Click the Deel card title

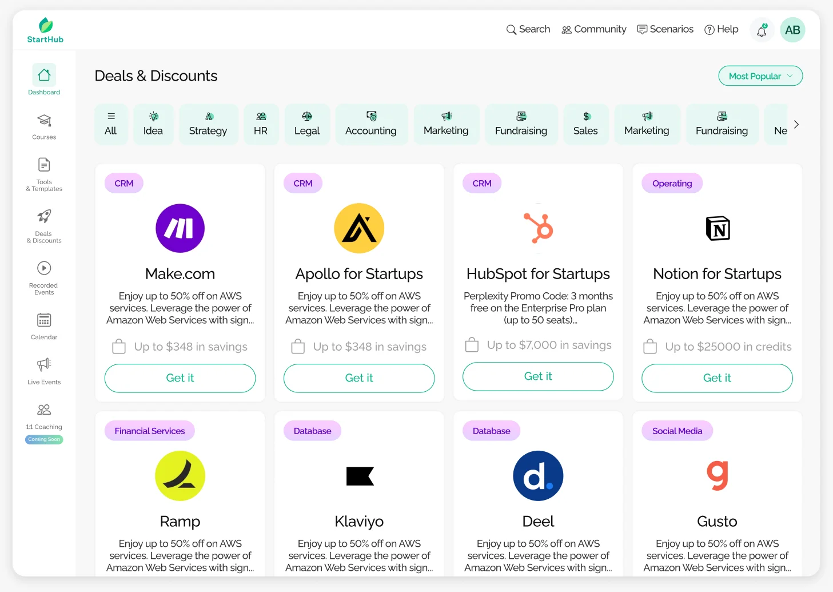pos(538,522)
